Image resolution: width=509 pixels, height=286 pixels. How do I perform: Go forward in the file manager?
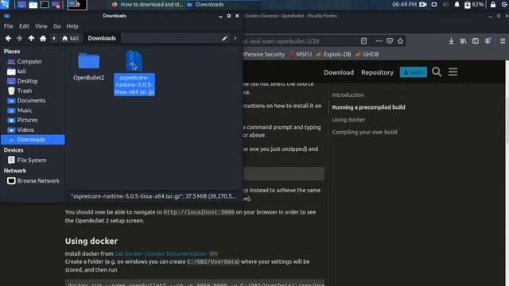[x=19, y=38]
